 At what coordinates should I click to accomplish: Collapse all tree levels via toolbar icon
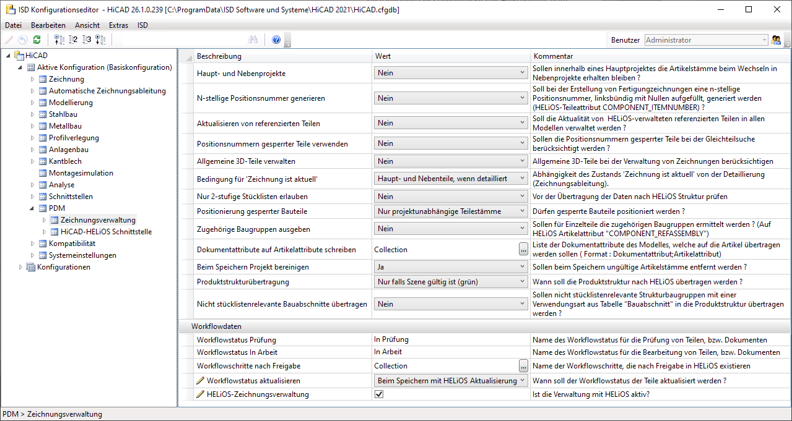click(x=59, y=40)
